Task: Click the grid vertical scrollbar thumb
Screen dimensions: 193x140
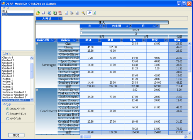Action: (190, 59)
